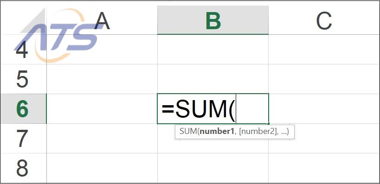
Task: Select row 5 header
Action: click(23, 79)
